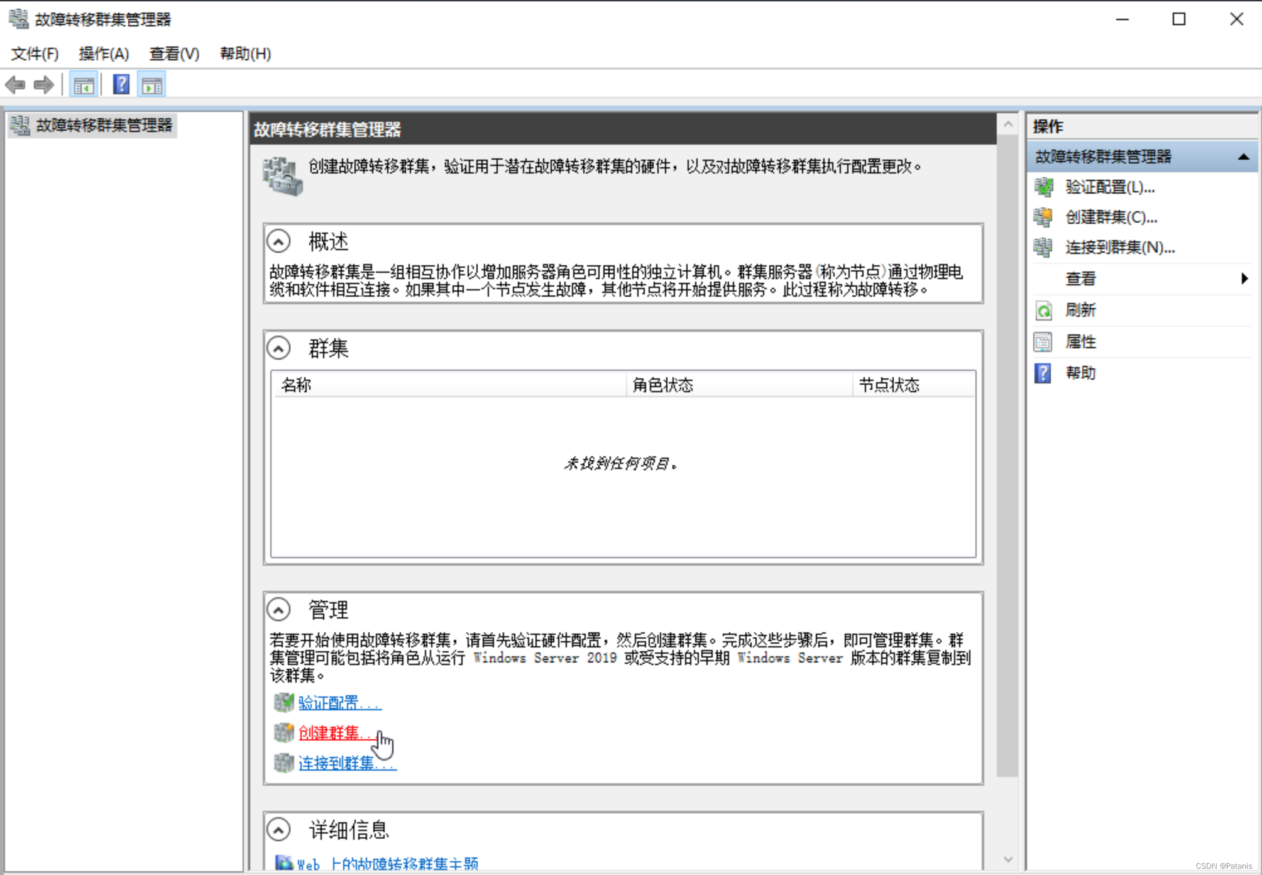This screenshot has height=875, width=1262.
Task: Collapse the 概述 section chevron
Action: coord(278,241)
